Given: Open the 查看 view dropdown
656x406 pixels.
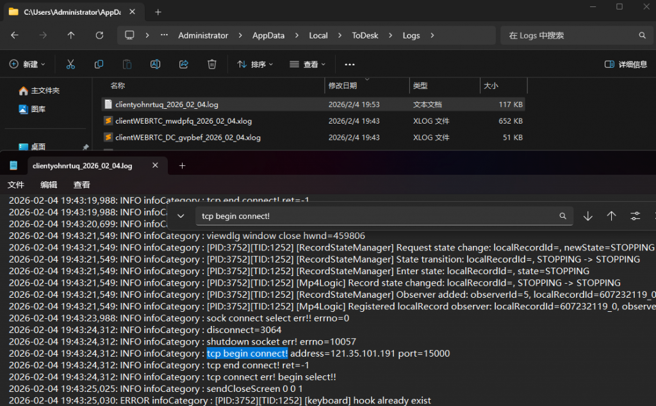Looking at the screenshot, I should pyautogui.click(x=307, y=64).
